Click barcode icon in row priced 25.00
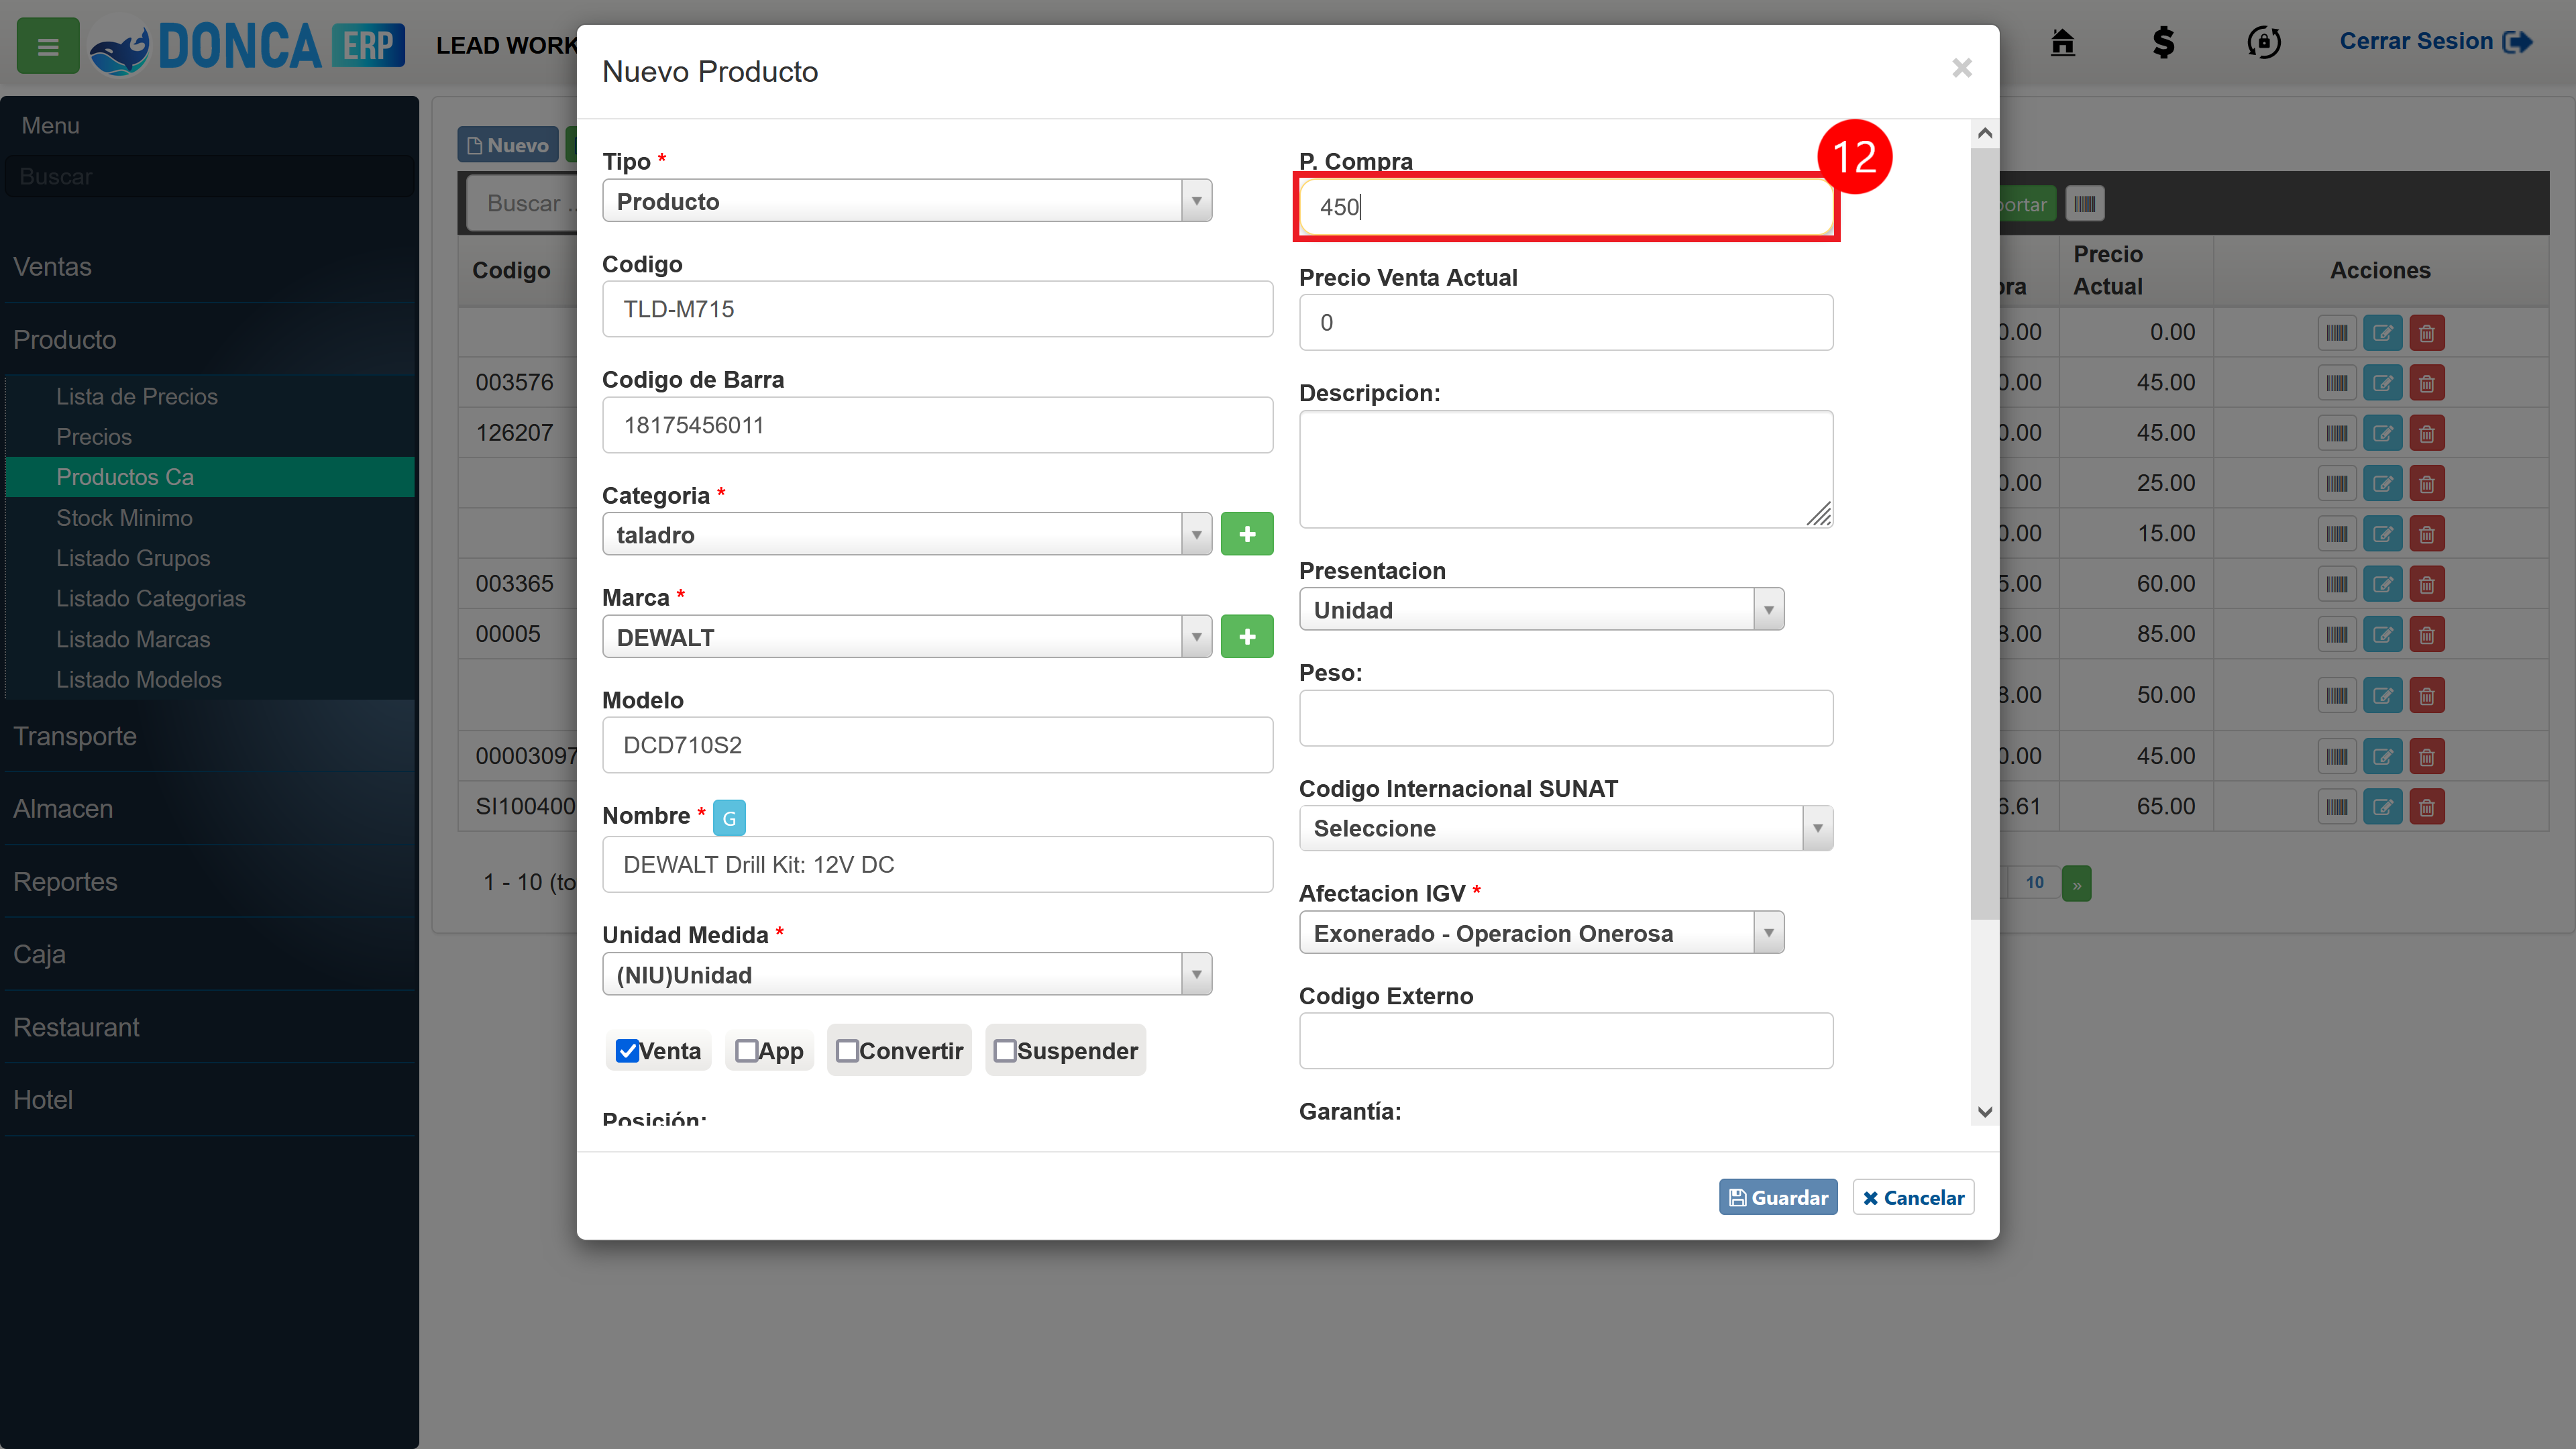Image resolution: width=2576 pixels, height=1449 pixels. (x=2337, y=484)
